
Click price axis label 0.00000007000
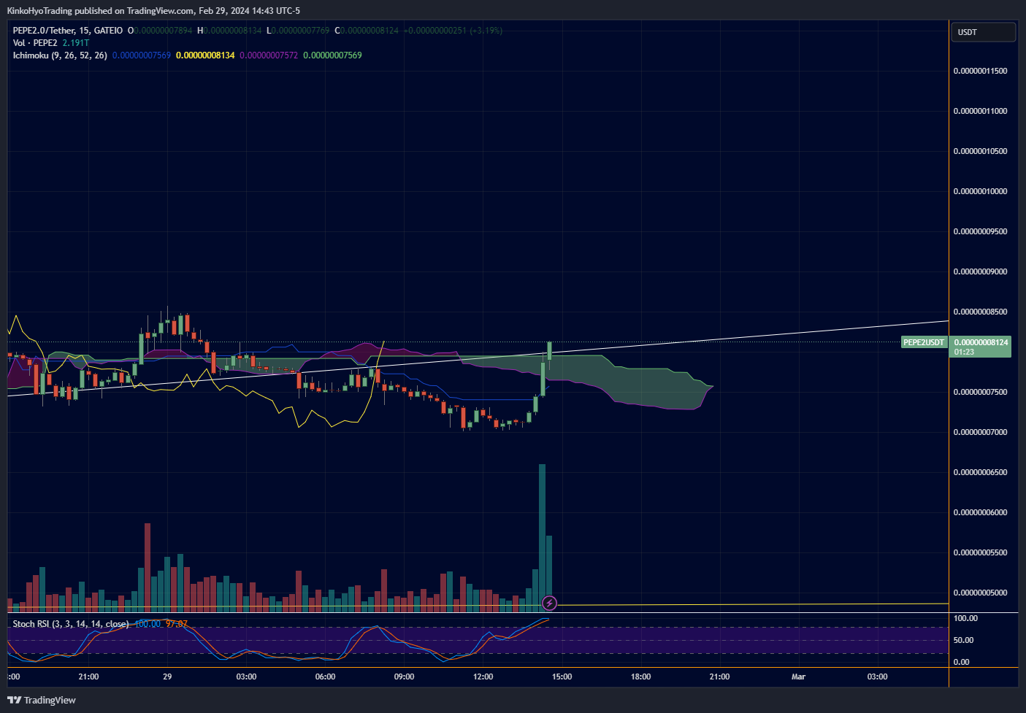coord(981,432)
